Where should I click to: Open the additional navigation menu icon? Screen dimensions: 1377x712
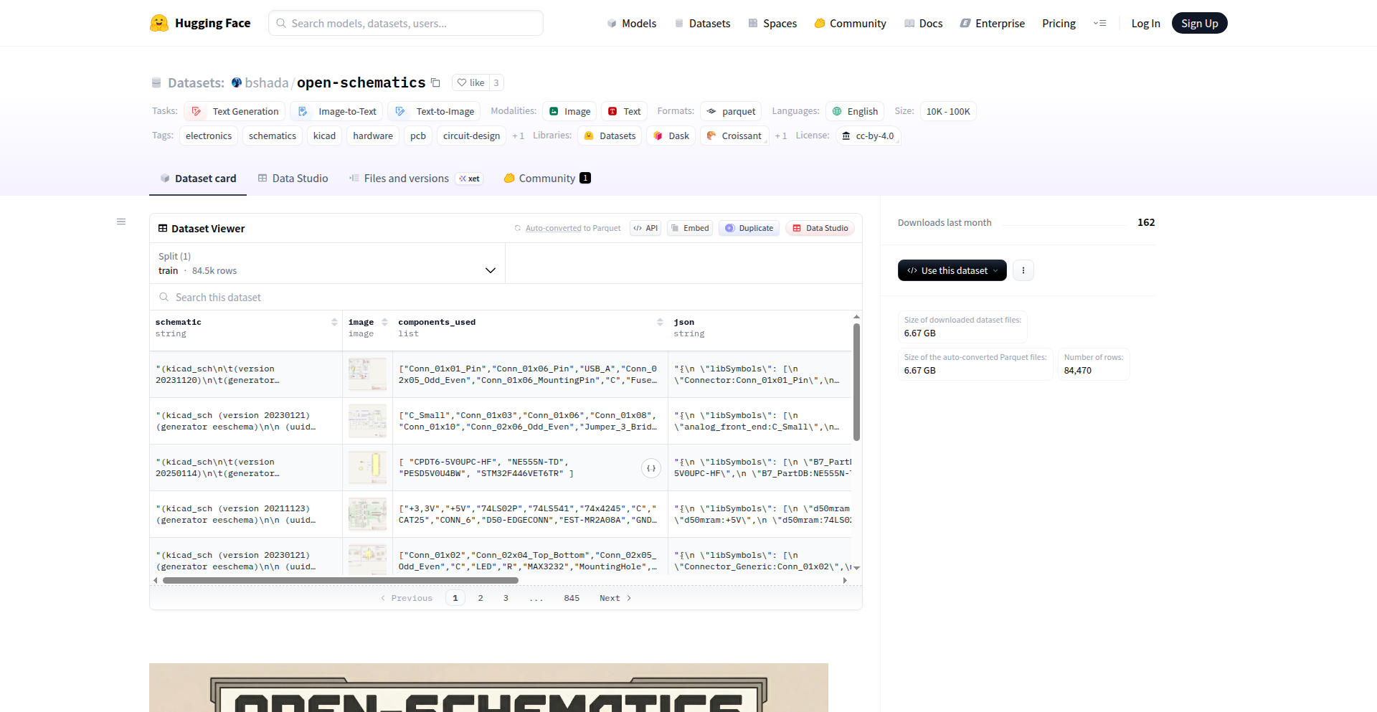pos(1099,23)
